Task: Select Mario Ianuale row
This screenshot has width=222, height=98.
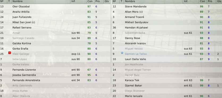Action: coord(167,96)
